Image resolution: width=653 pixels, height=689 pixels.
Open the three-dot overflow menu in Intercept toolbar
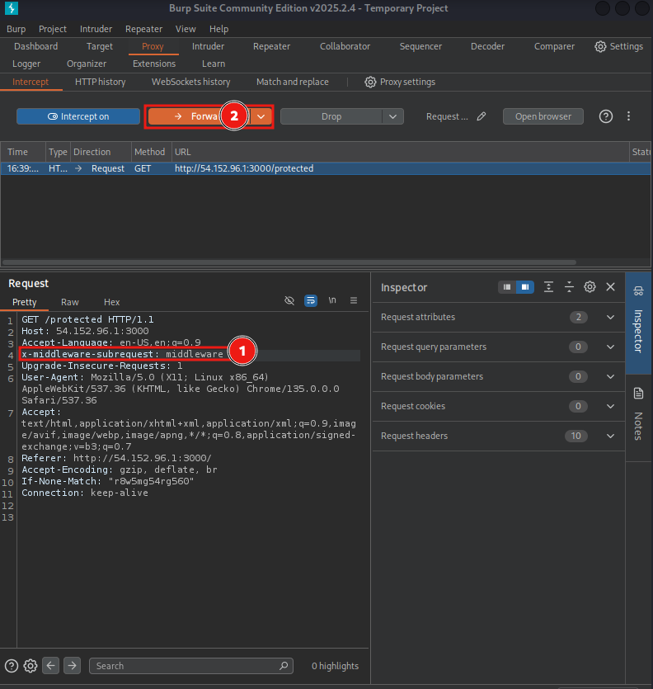point(628,116)
